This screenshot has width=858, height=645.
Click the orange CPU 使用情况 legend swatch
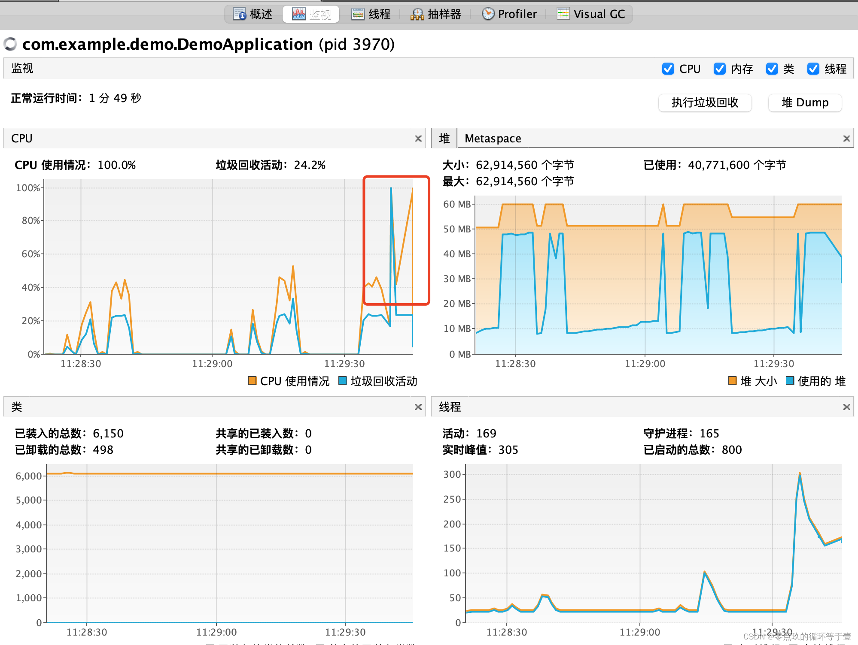[253, 380]
